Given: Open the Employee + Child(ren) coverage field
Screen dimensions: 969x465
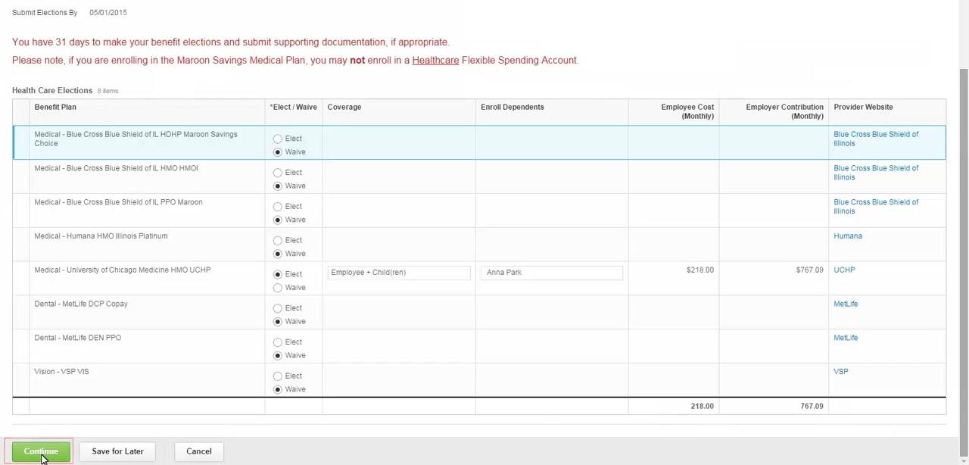Looking at the screenshot, I should pyautogui.click(x=399, y=273).
